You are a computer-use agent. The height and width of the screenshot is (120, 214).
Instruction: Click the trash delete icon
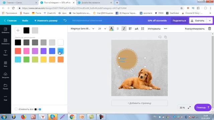(x=210, y=29)
